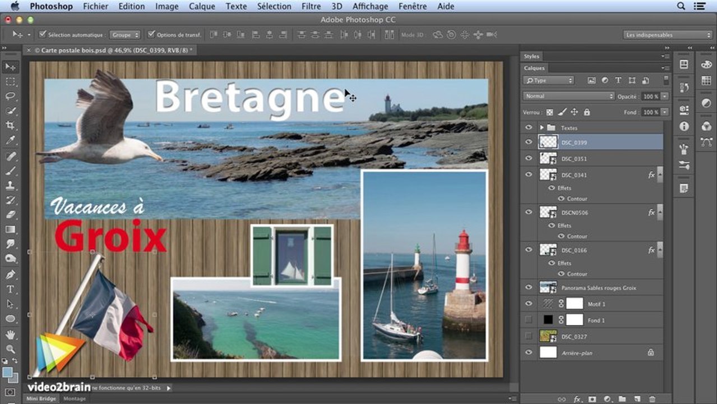Open the Fichier menu

tap(95, 6)
